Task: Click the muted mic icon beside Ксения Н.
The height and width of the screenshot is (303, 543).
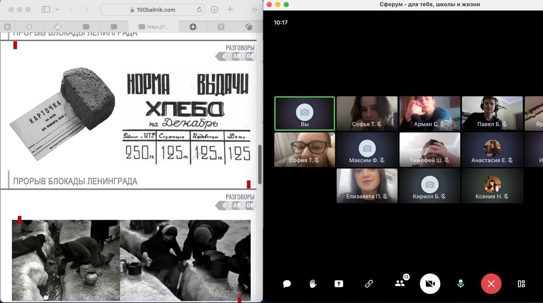Action: tap(506, 196)
